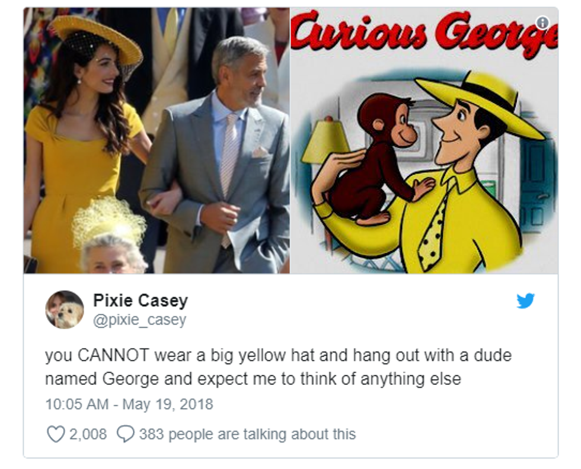Click the woman's yellow hat in photo

(96, 40)
